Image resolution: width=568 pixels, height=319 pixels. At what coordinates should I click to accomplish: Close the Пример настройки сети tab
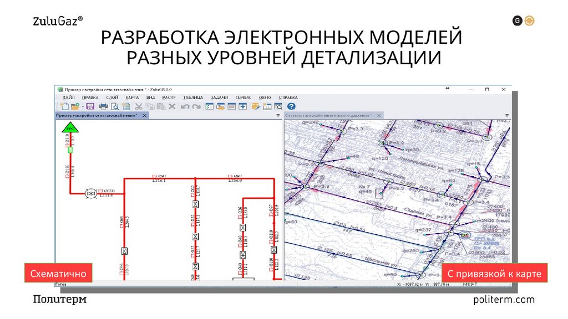point(144,115)
